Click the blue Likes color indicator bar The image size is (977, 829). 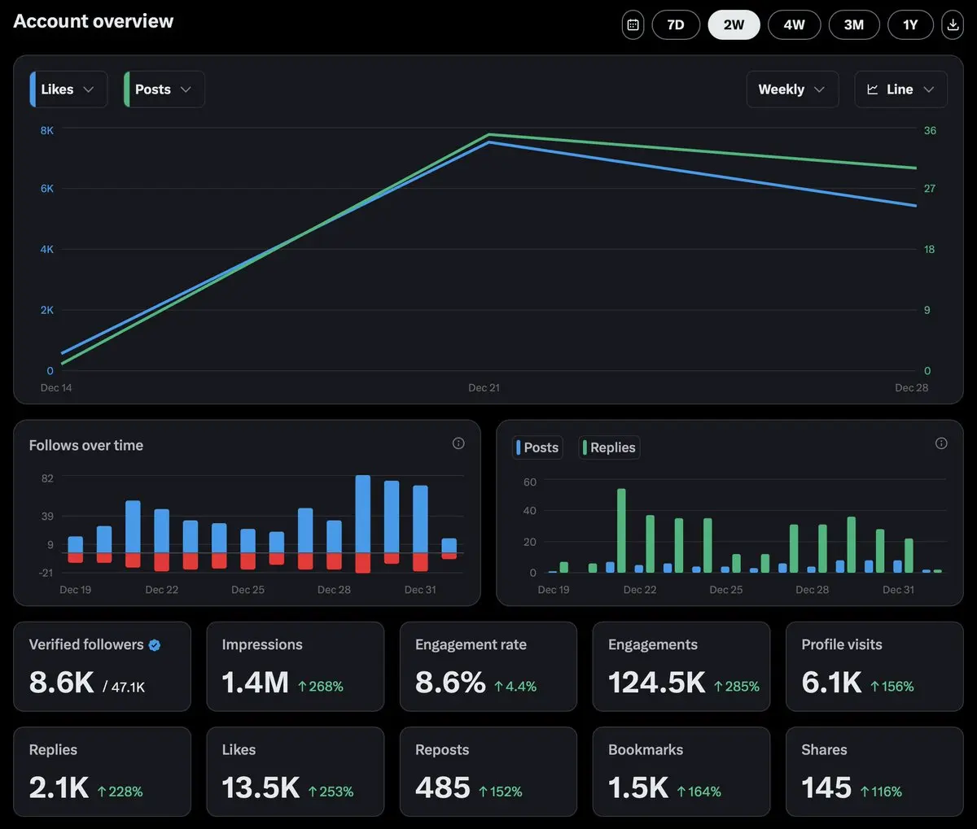33,89
